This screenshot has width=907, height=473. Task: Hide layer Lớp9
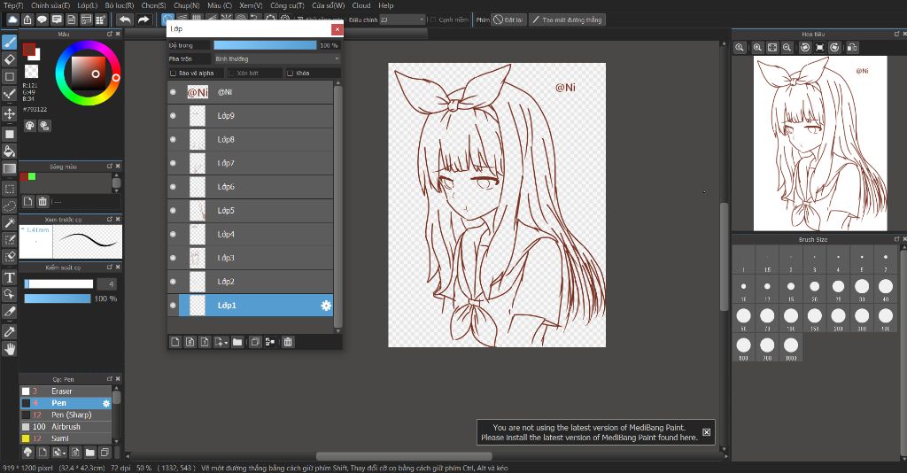tap(173, 116)
